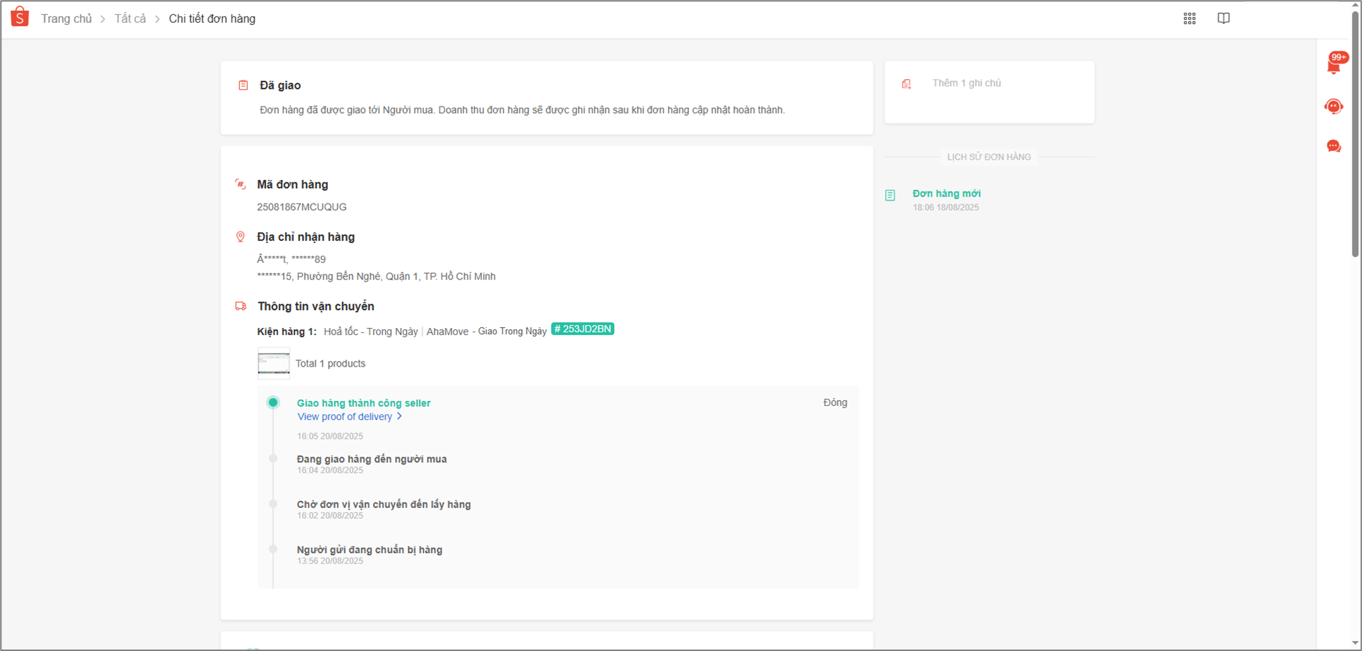1362x651 pixels.
Task: Open the customer support headset icon
Action: click(1333, 106)
